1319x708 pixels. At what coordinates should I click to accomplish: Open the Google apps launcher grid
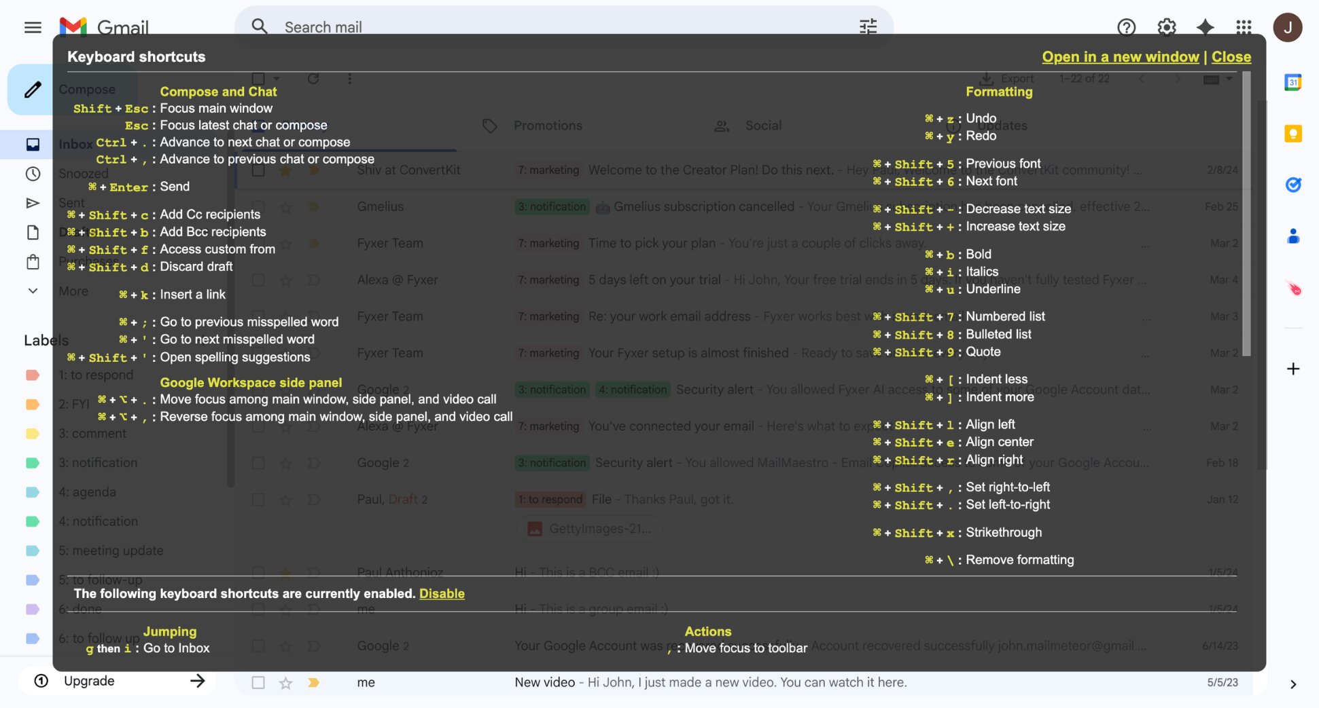pyautogui.click(x=1244, y=27)
